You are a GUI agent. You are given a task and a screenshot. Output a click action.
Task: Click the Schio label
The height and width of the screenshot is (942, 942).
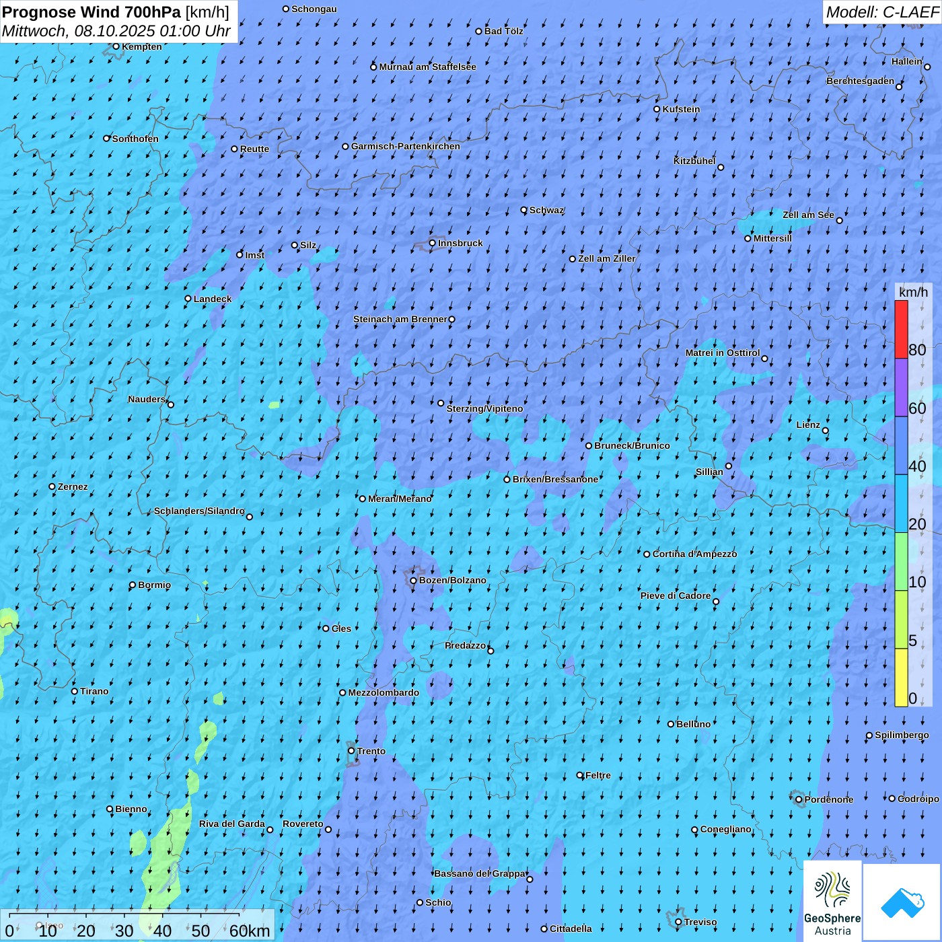tap(439, 902)
